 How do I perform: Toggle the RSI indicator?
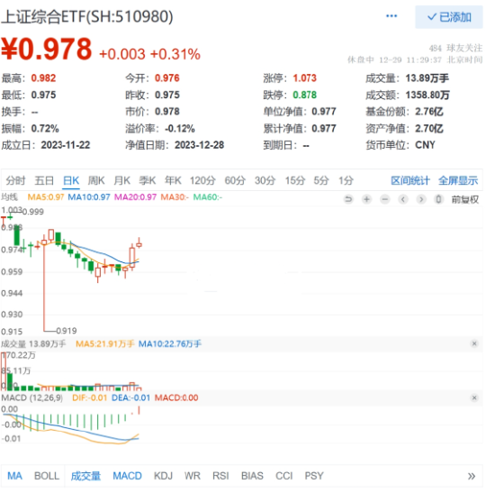coord(220,476)
